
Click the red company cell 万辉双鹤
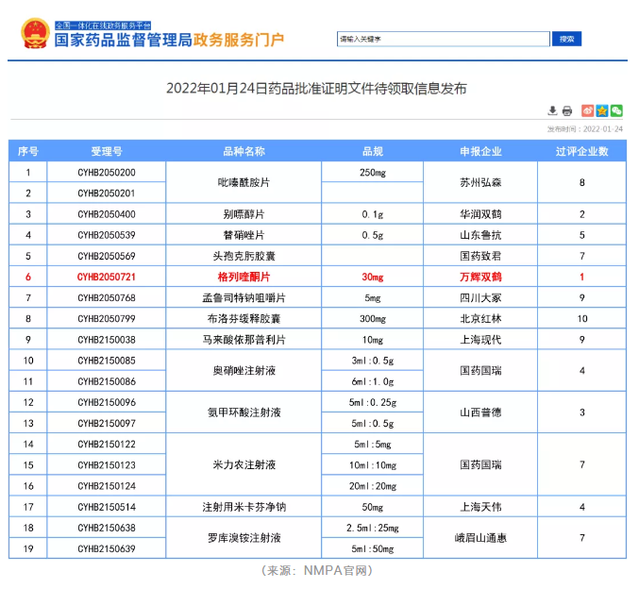(x=480, y=278)
